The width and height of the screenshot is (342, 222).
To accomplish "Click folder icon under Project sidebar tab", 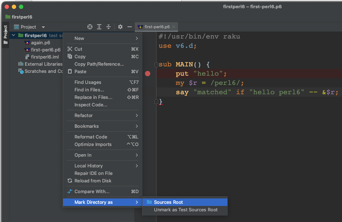I will [x=5, y=42].
